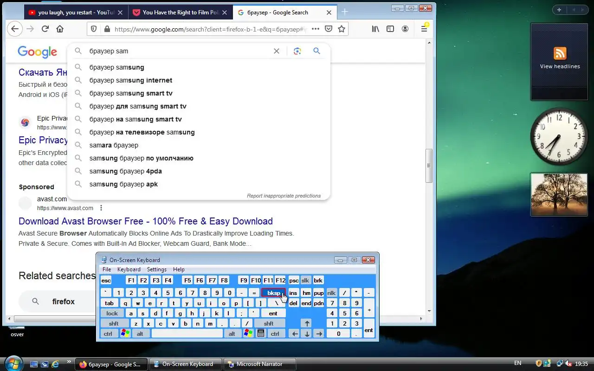Open File menu in On-Screen Keyboard
This screenshot has height=371, width=594.
[x=107, y=269]
